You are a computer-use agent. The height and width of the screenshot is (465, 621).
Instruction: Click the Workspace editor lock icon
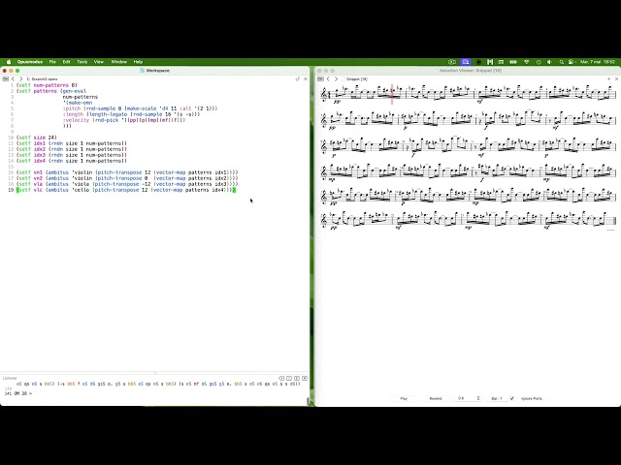[298, 79]
